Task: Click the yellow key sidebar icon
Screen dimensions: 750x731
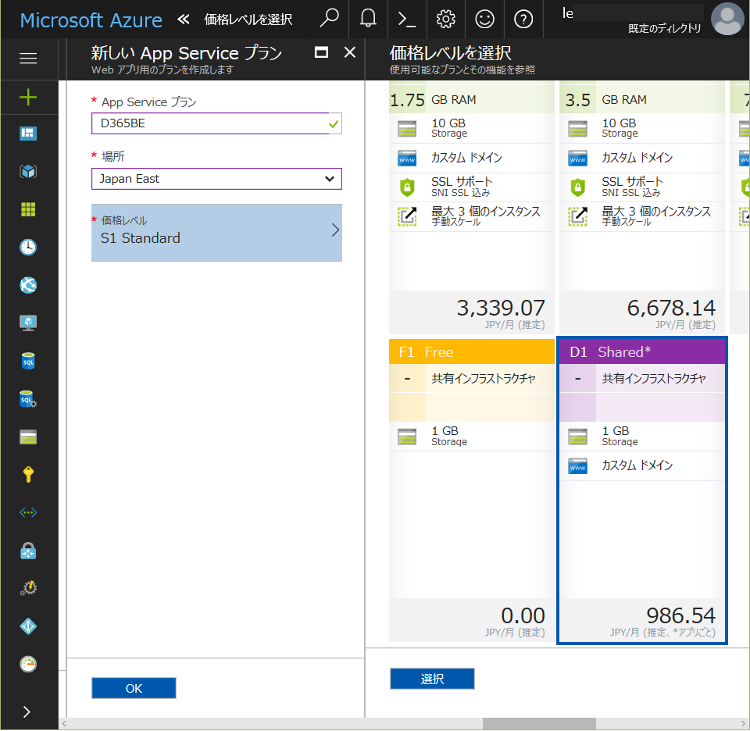Action: 28,475
